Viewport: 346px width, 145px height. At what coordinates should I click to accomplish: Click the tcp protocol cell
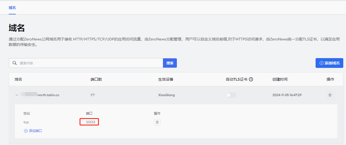coord(26,122)
